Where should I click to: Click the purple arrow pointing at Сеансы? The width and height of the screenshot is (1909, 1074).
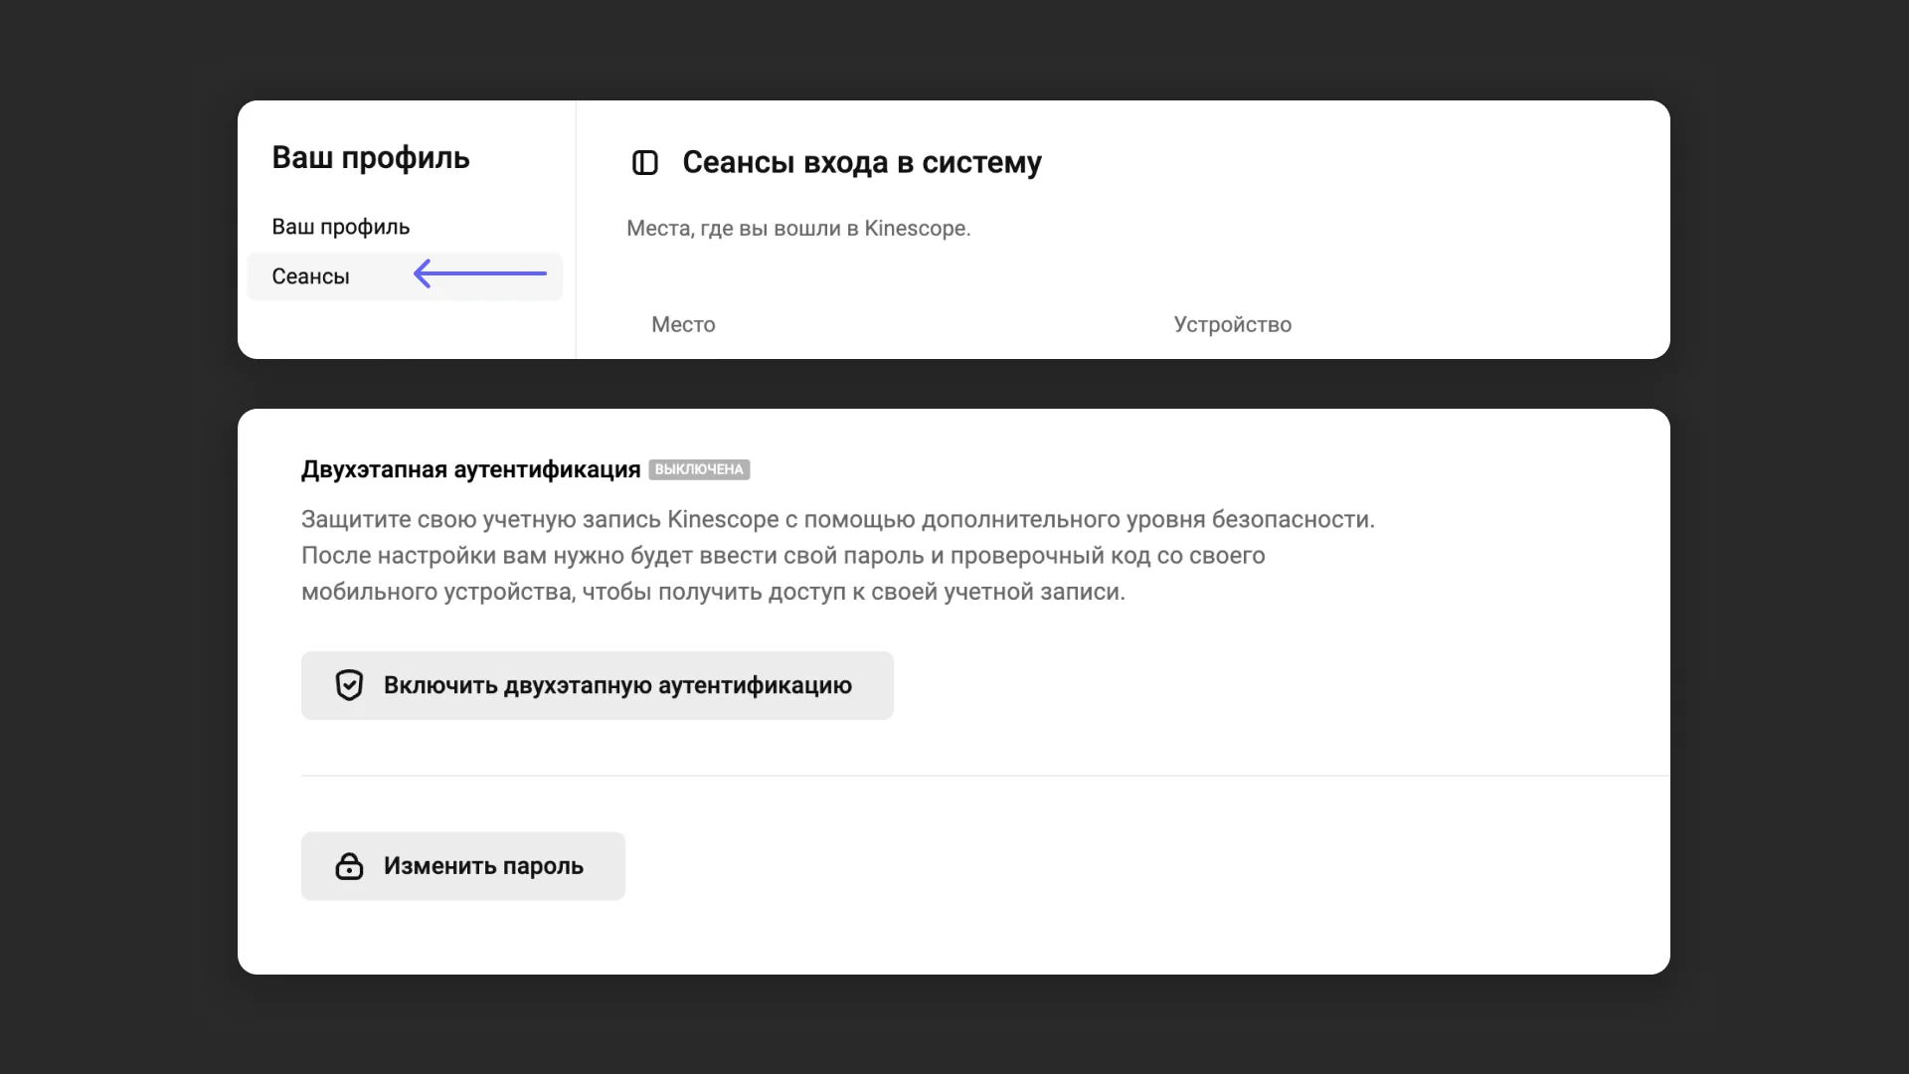pyautogui.click(x=480, y=274)
